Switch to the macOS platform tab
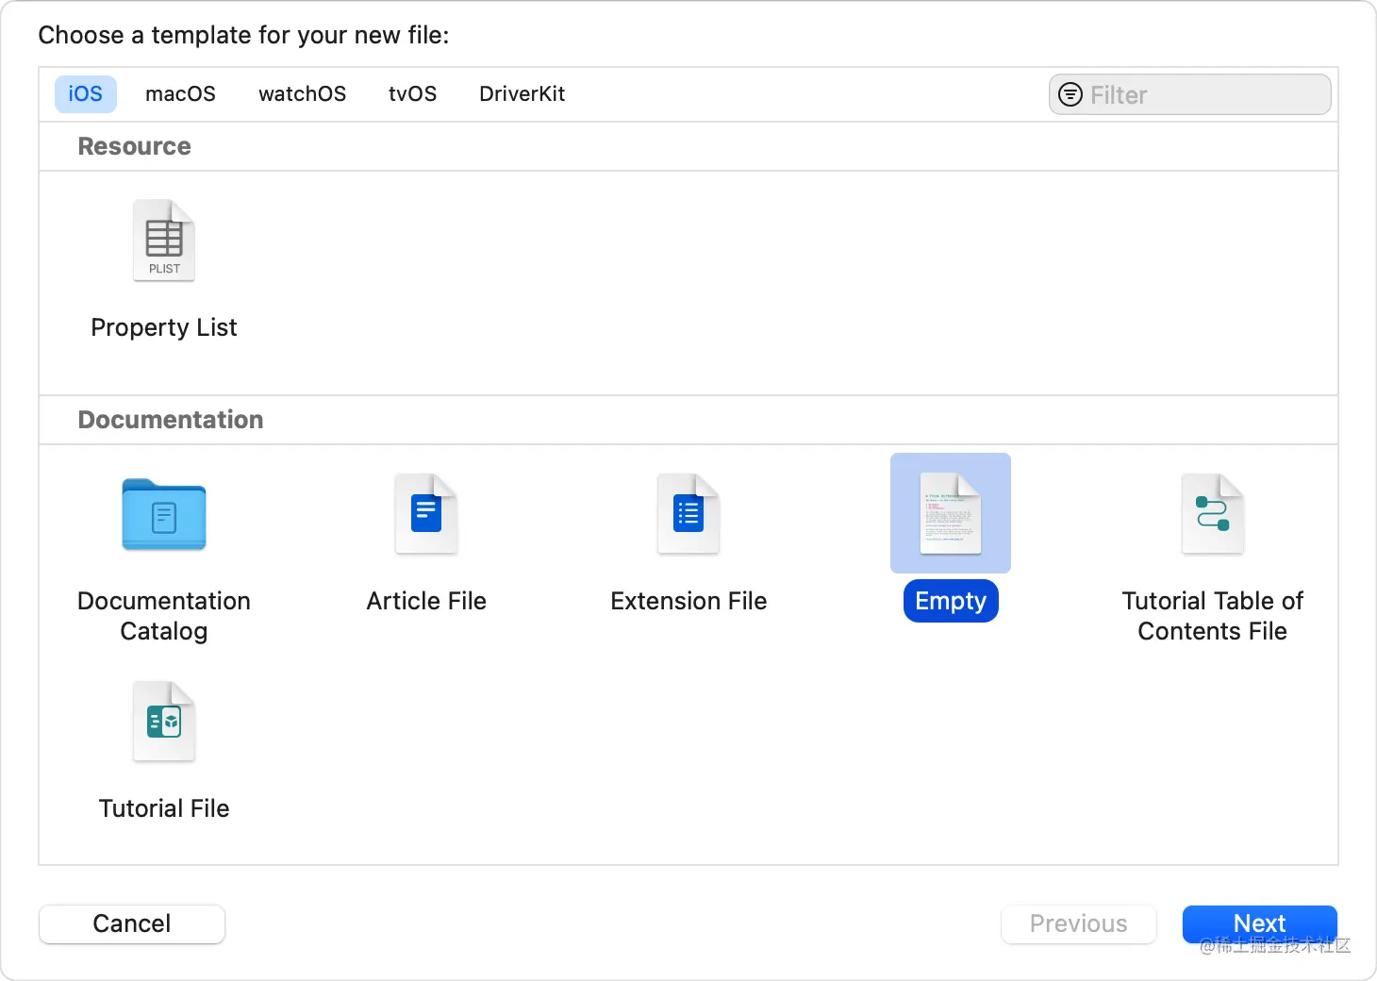The image size is (1377, 981). coord(180,94)
